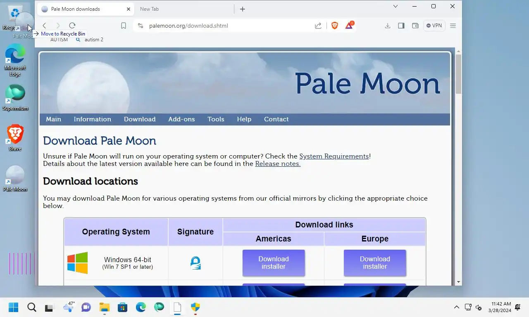Show hidden system tray icons
Image resolution: width=529 pixels, height=317 pixels.
pos(457,307)
